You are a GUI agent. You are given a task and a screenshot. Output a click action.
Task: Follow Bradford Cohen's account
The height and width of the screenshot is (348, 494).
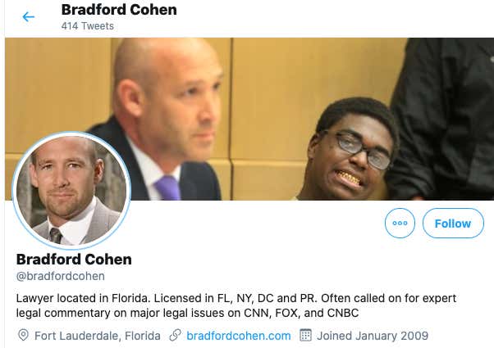pyautogui.click(x=453, y=224)
